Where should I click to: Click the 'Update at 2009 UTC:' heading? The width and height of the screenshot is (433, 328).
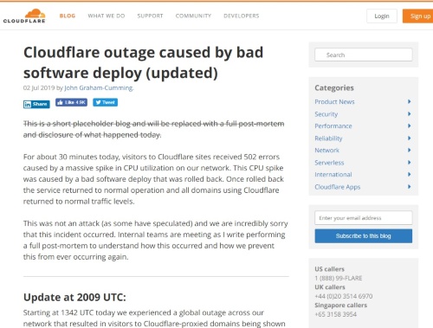(x=74, y=297)
